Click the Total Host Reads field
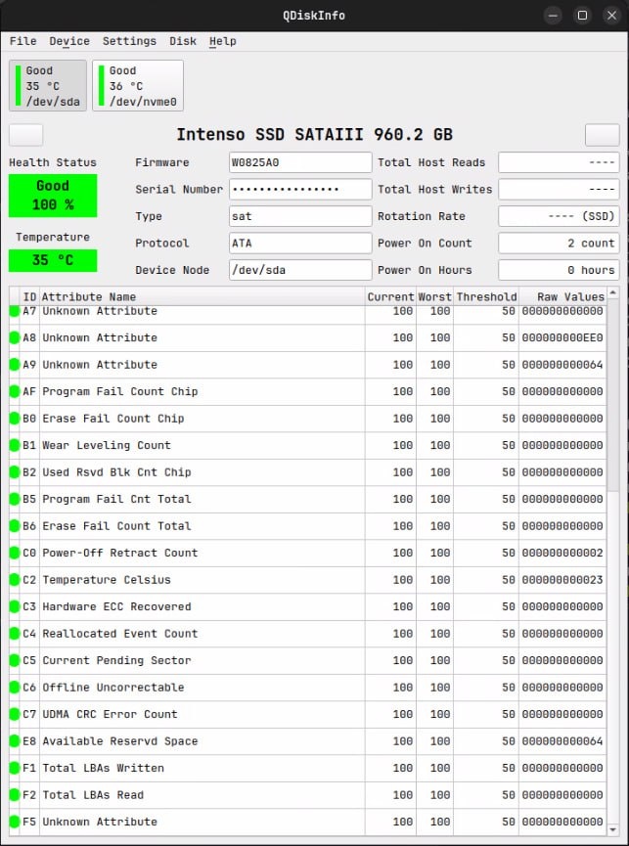The width and height of the screenshot is (629, 846). (559, 162)
